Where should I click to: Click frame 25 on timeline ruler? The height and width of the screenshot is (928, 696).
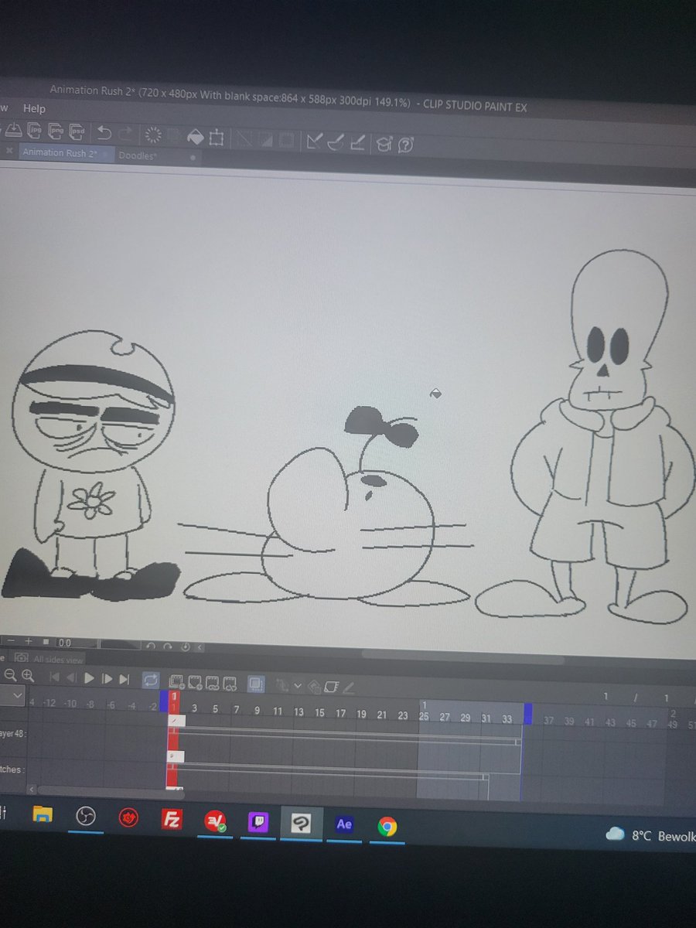pyautogui.click(x=424, y=717)
